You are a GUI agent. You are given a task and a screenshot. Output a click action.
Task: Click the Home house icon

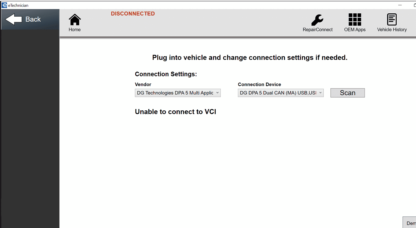point(75,20)
